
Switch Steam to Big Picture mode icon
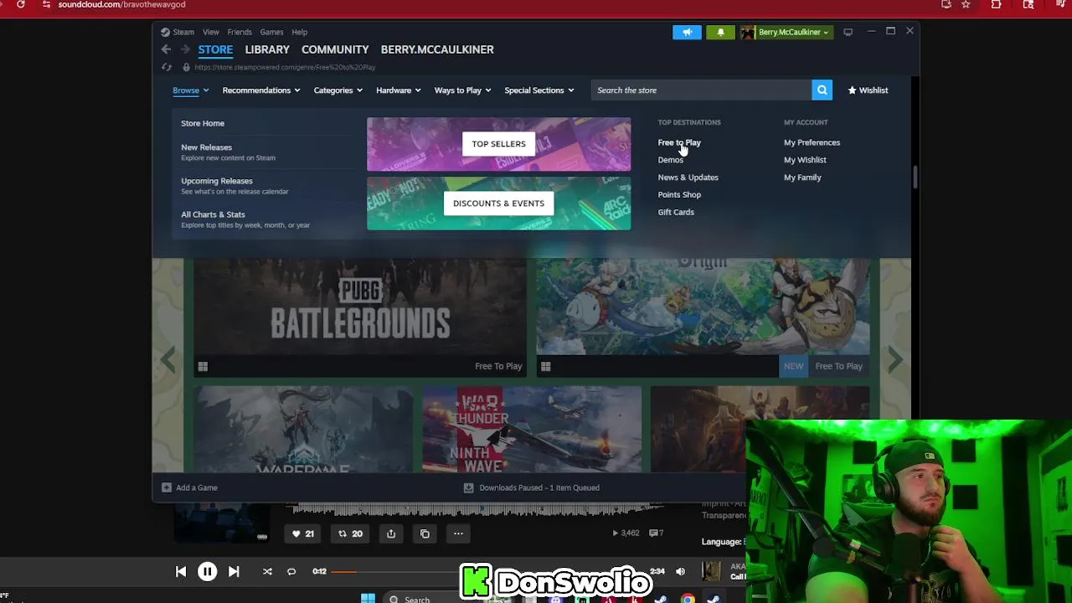848,32
